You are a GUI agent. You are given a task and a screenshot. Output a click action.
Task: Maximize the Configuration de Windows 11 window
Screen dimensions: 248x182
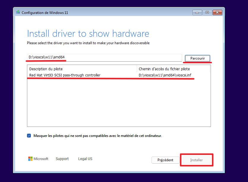point(207,12)
